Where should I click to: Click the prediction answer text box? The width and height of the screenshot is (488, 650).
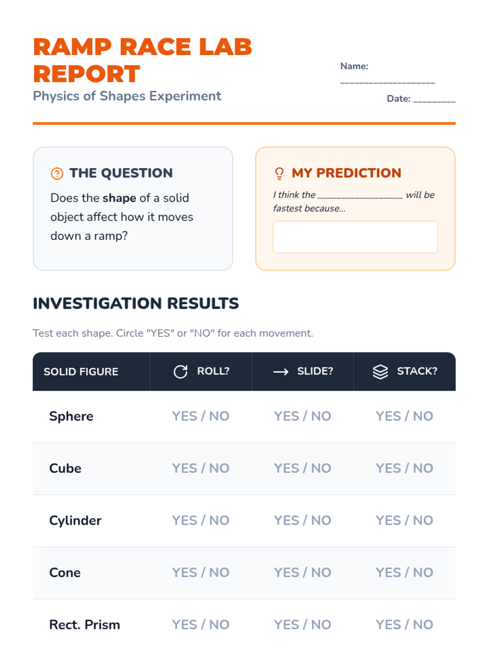355,237
